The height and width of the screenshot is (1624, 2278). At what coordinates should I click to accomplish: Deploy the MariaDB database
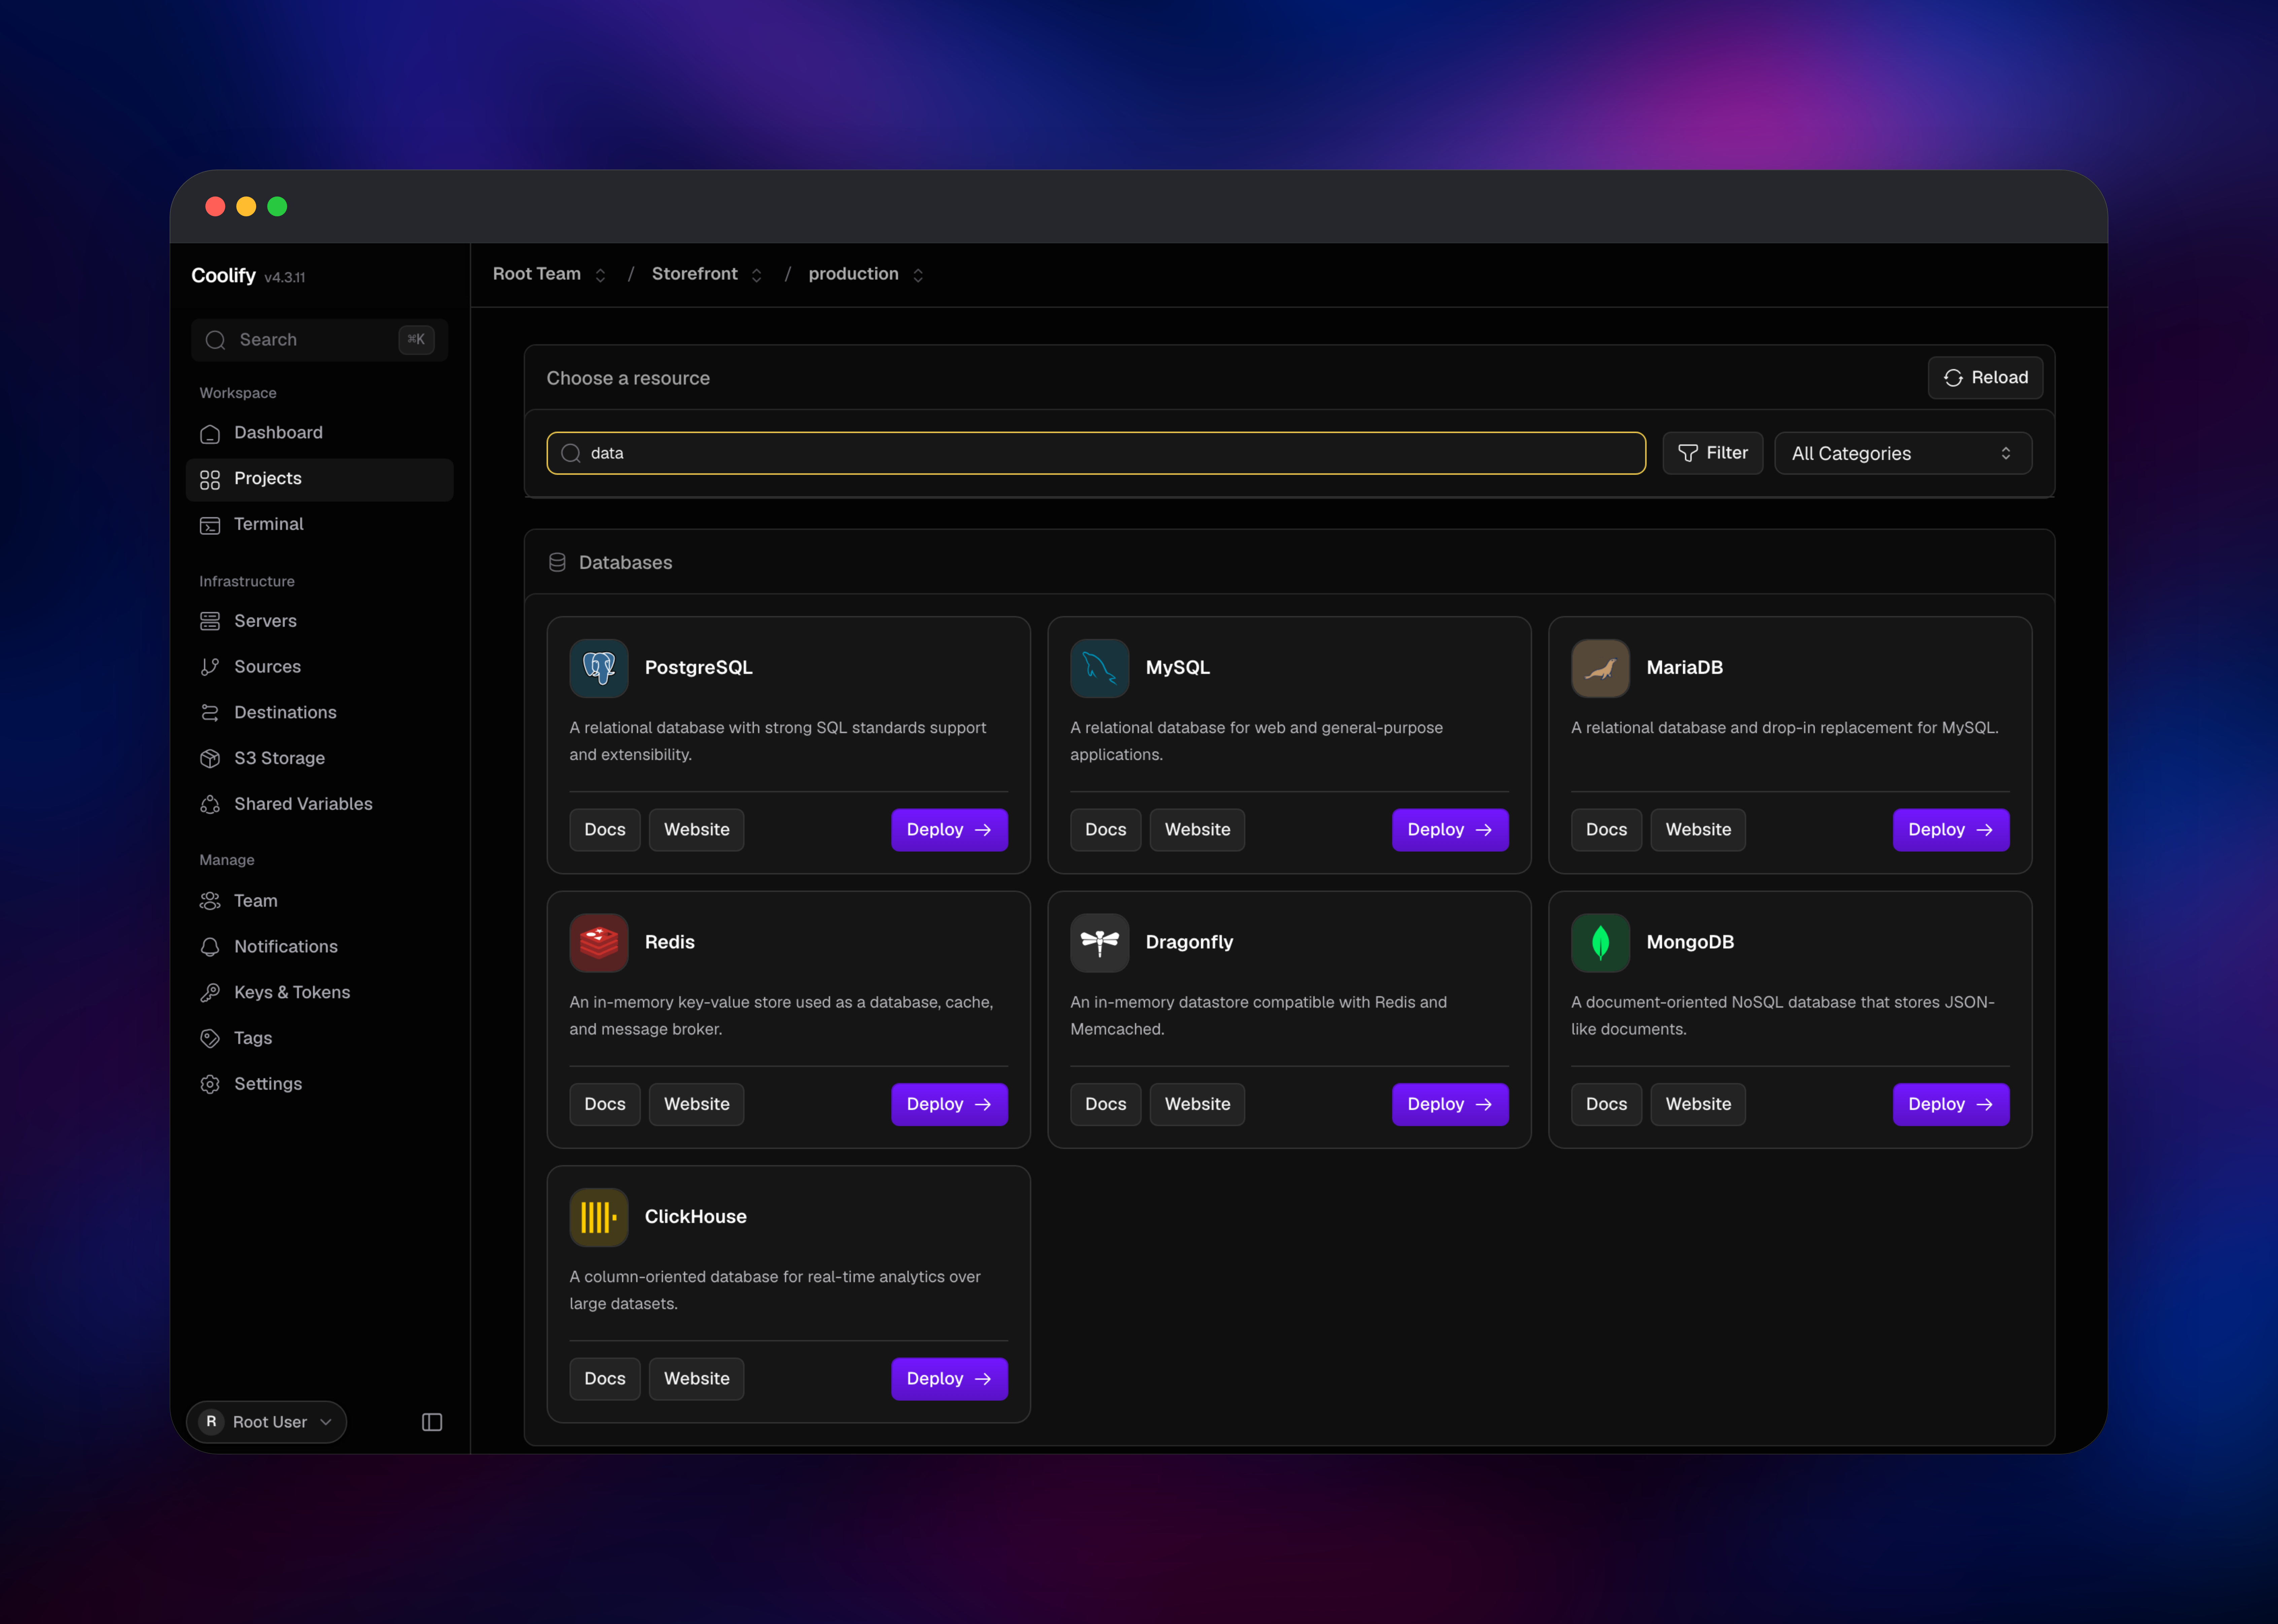click(x=1951, y=830)
